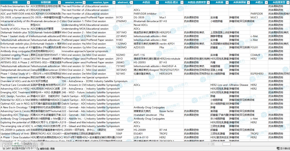Image resolution: width=290 pixels, height=151 pixels.
Task: Select the abstract id cell '1069P'
Action: (125, 130)
